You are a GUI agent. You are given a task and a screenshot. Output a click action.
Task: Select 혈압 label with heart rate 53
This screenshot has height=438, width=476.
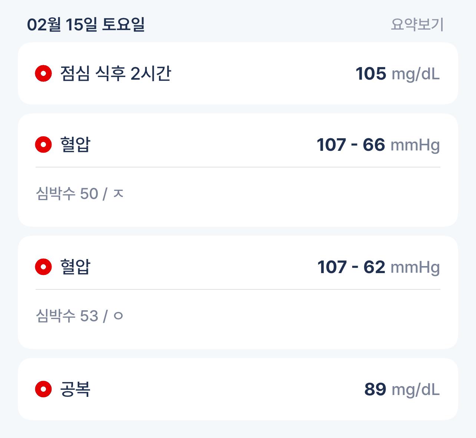click(75, 266)
